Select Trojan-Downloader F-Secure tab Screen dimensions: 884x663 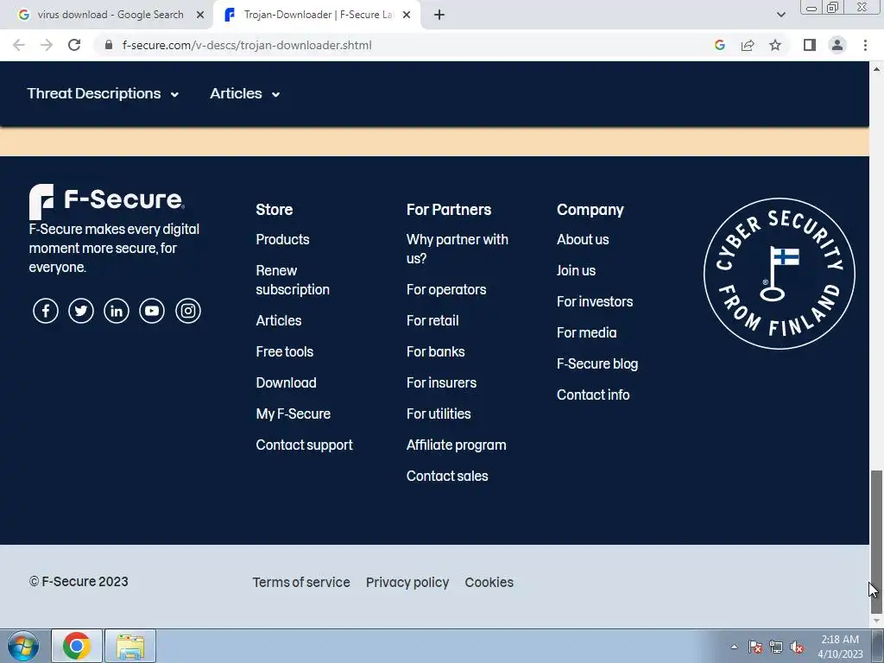(316, 15)
